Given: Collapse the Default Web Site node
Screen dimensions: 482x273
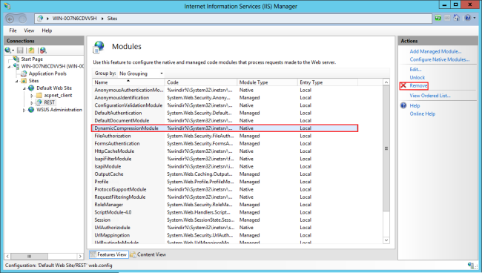Looking at the screenshot, I should [x=24, y=88].
